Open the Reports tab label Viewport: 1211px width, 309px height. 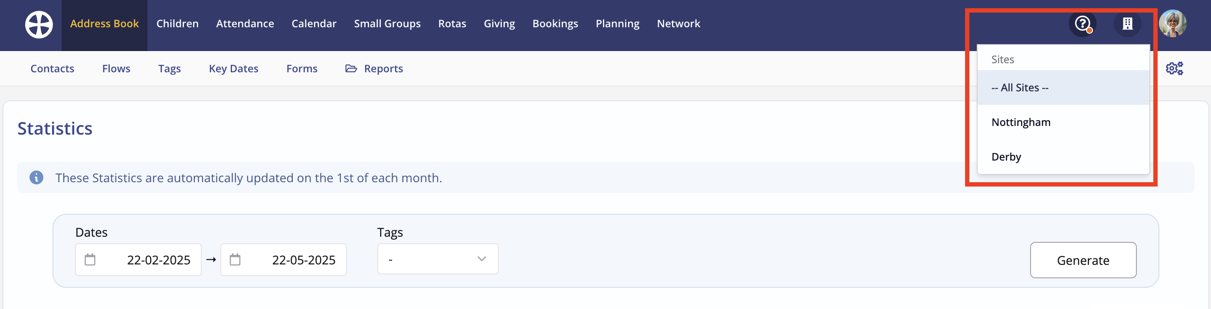coord(383,68)
